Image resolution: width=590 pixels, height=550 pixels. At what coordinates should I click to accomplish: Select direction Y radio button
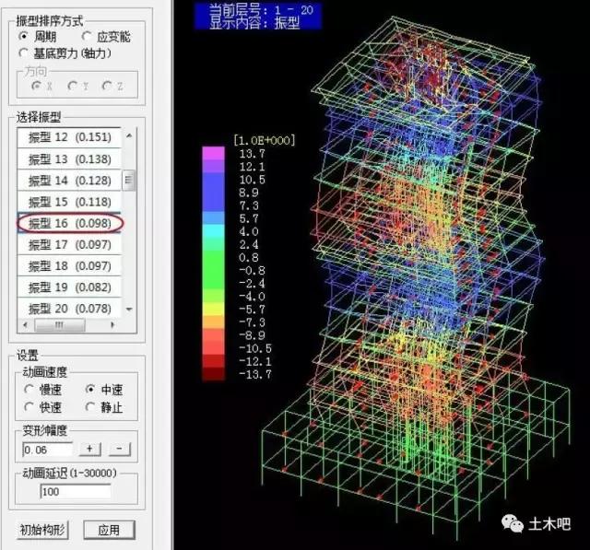click(x=72, y=86)
